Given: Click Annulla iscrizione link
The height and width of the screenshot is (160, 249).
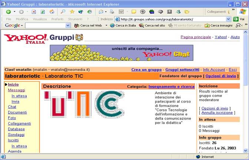Looking at the screenshot, I should click(217, 112).
